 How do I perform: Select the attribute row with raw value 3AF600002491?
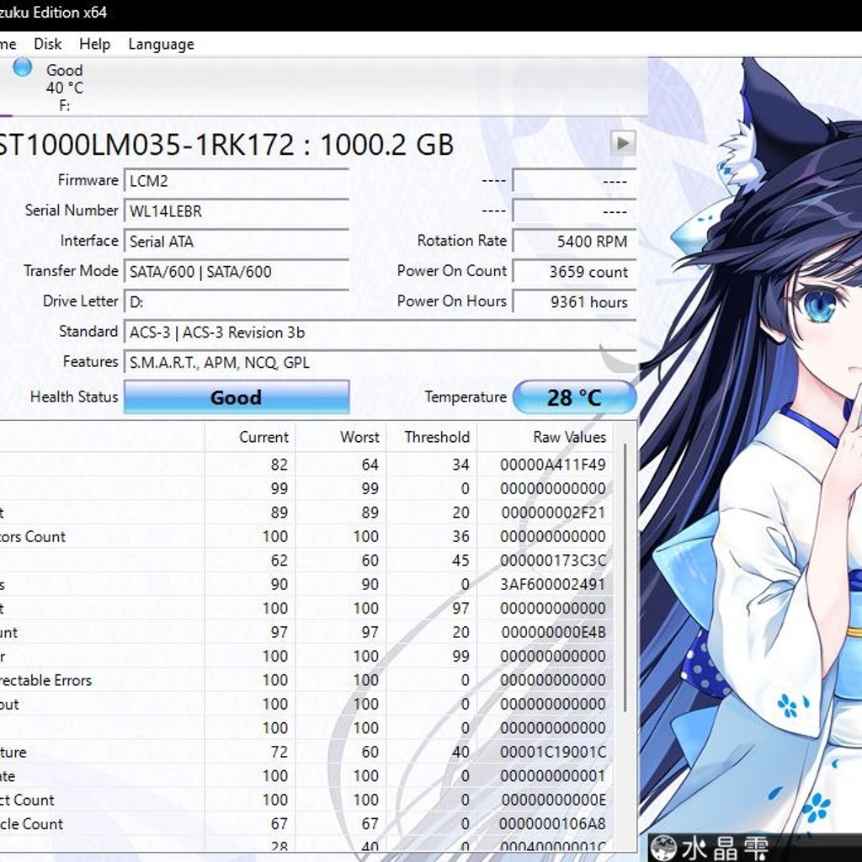(306, 584)
